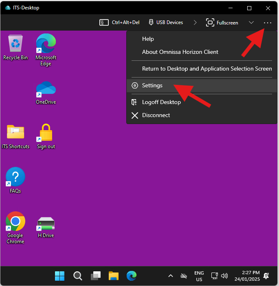
Task: Click Disconnect in the menu
Action: pyautogui.click(x=156, y=115)
